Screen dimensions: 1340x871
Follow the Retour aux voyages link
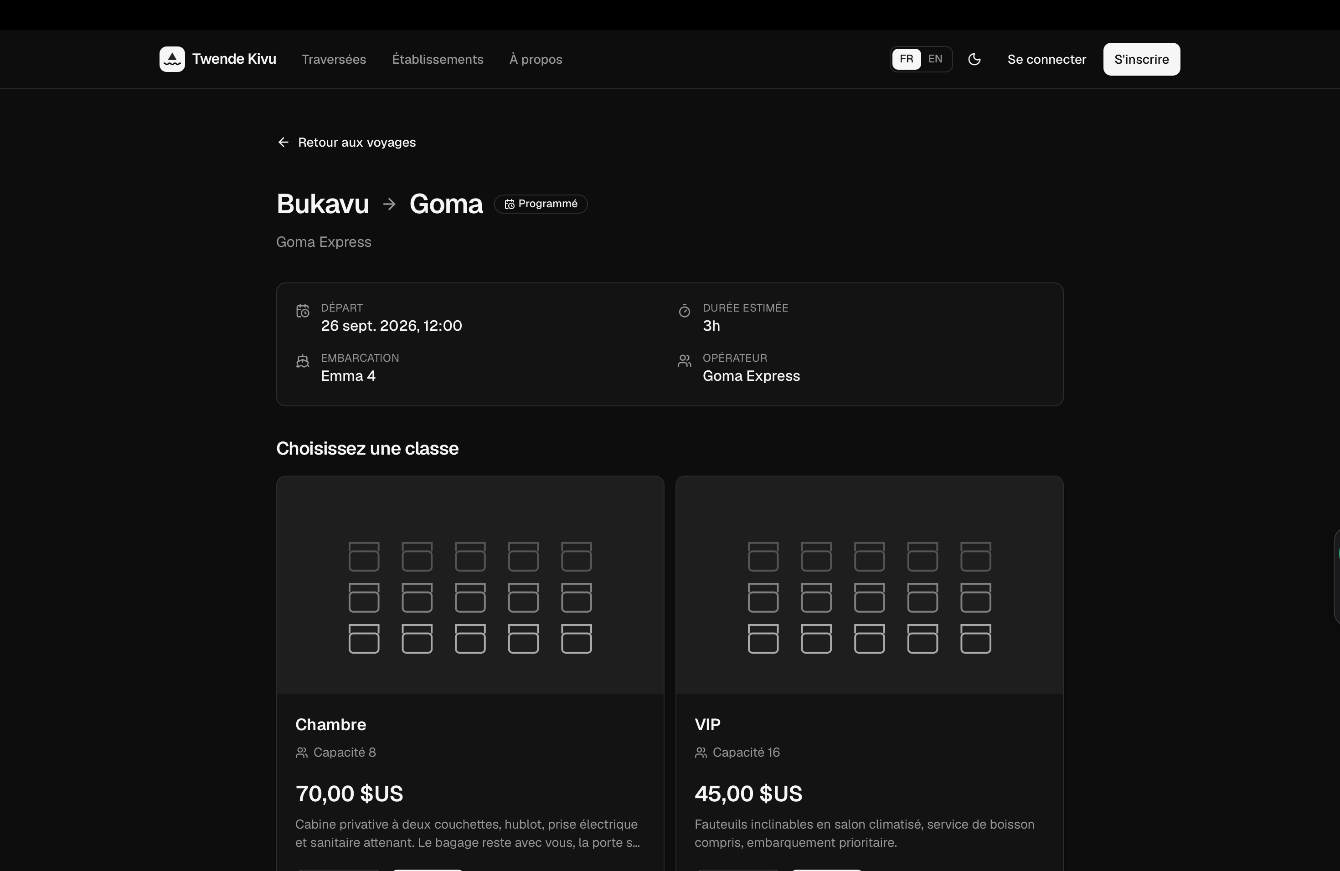(x=347, y=142)
